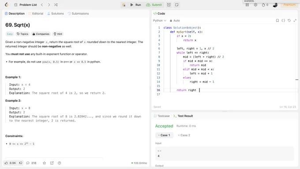Click the Example 2 heading
Screen dimensions: 300x169
click(x=13, y=101)
